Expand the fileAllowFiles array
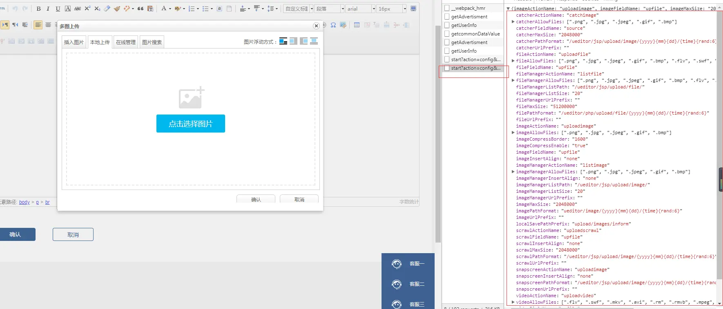The width and height of the screenshot is (723, 309). pyautogui.click(x=513, y=61)
